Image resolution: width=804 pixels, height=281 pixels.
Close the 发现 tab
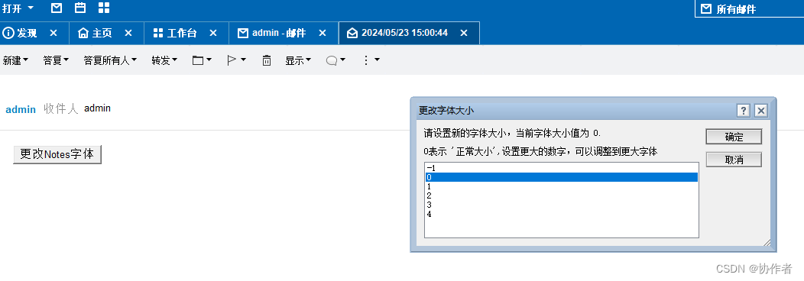click(53, 33)
